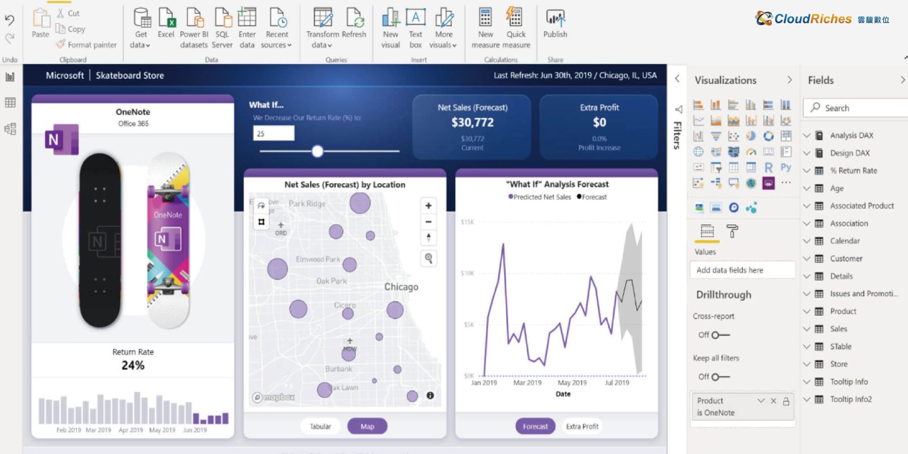Expand the Sales table in Fields
This screenshot has width=908, height=454.
click(806, 329)
